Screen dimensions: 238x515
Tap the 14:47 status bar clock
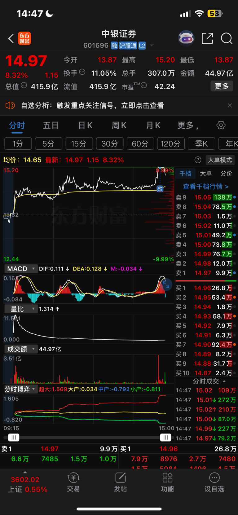click(30, 14)
